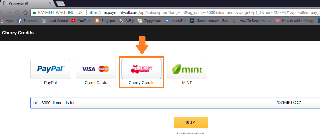This screenshot has width=320, height=136.
Task: Open the Blogspot bookmark
Action: point(105,20)
